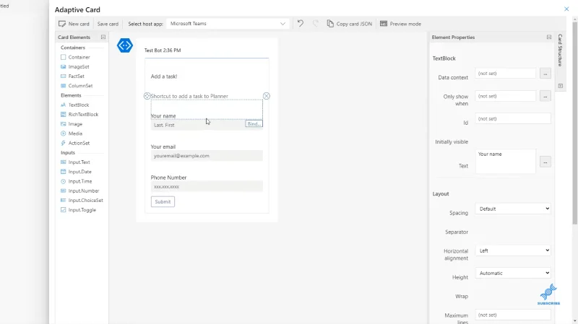The height and width of the screenshot is (324, 578).
Task: Select the 'Phone Number' label
Action: (x=168, y=178)
